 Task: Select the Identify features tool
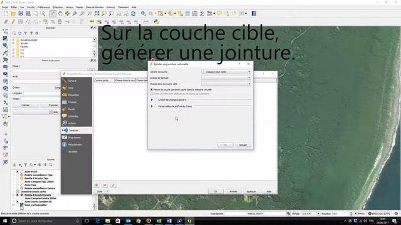(143, 14)
